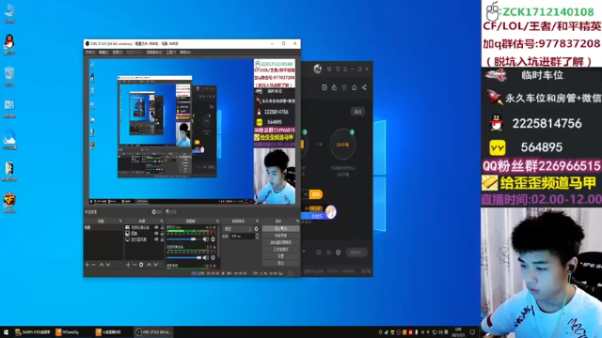
Task: Click the grey exit button in voice chat window
Action: point(357,112)
